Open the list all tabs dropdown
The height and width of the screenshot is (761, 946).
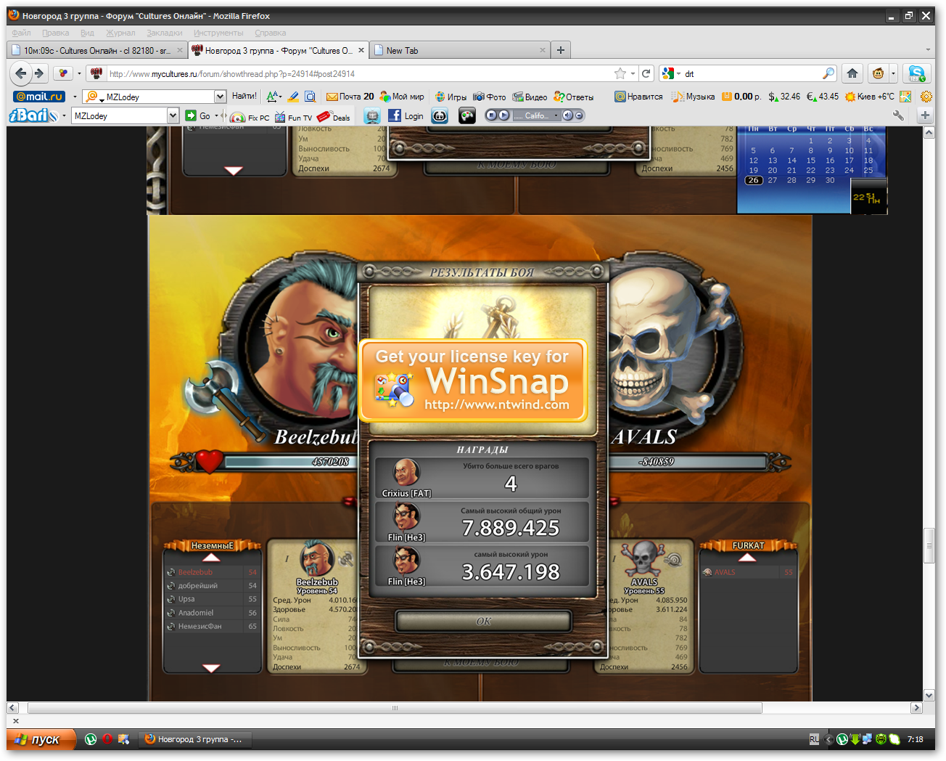tap(928, 50)
